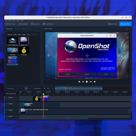This screenshot has width=136, height=136.
Task: Open the Track 4 dropdown chevron
Action: [7, 104]
